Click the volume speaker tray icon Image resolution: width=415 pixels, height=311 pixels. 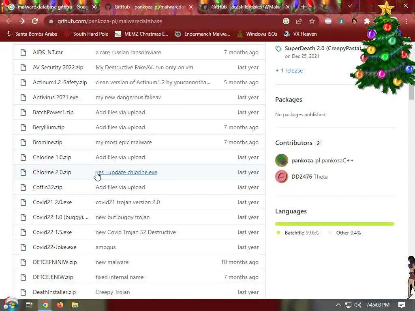[x=357, y=305]
